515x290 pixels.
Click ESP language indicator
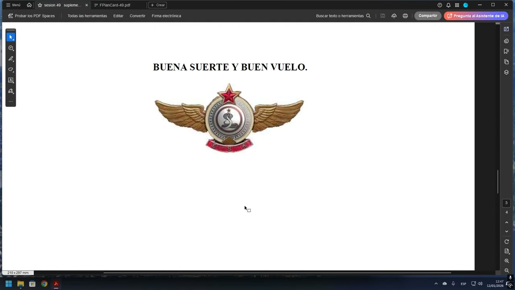coord(463,284)
